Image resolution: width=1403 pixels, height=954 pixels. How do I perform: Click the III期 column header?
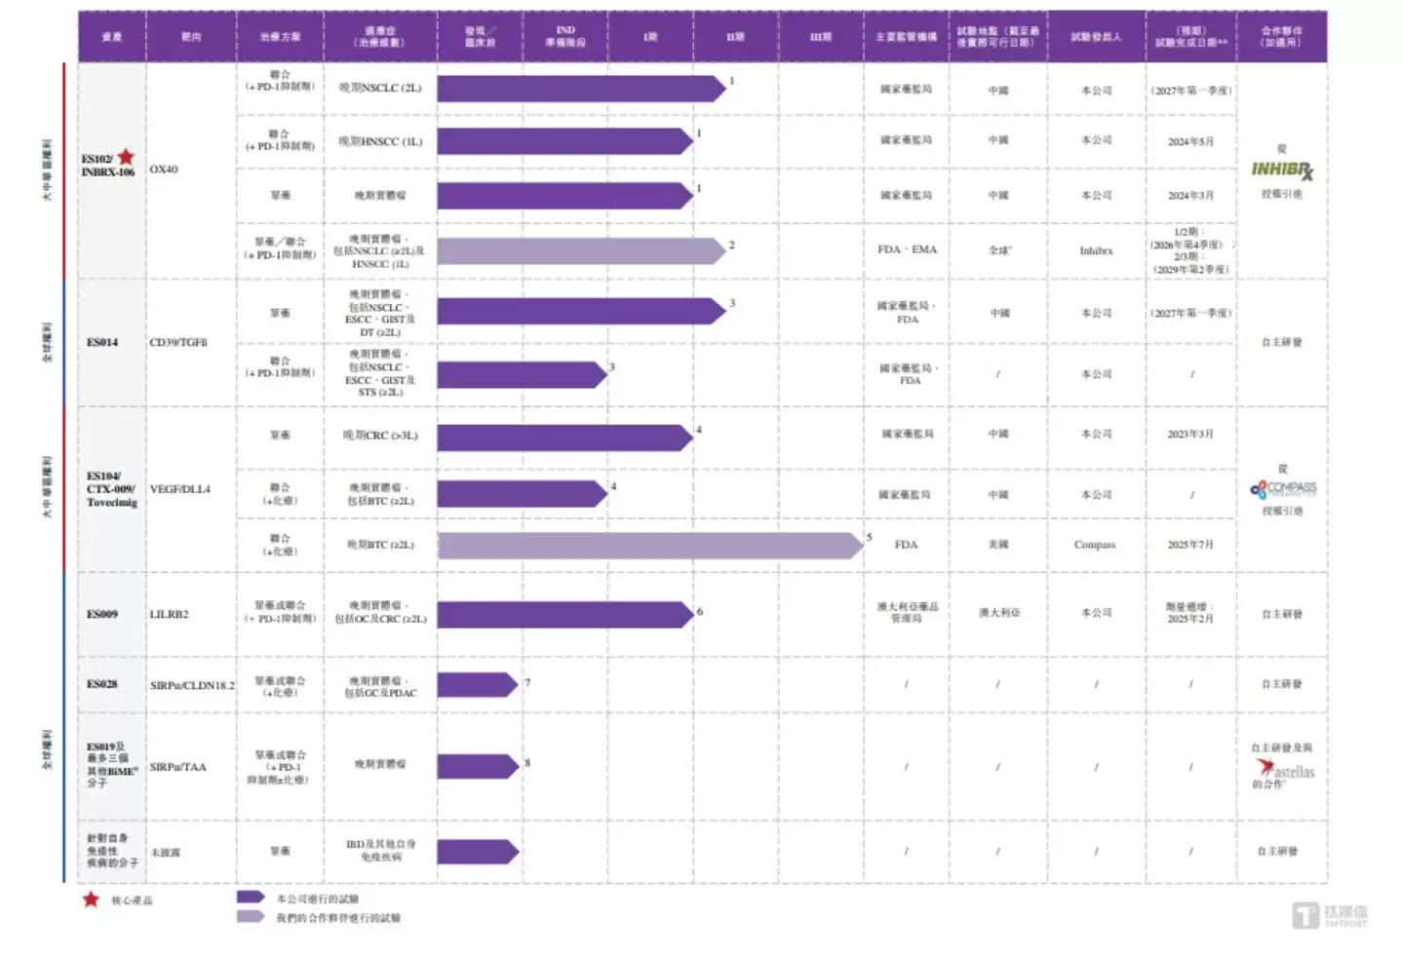click(821, 37)
